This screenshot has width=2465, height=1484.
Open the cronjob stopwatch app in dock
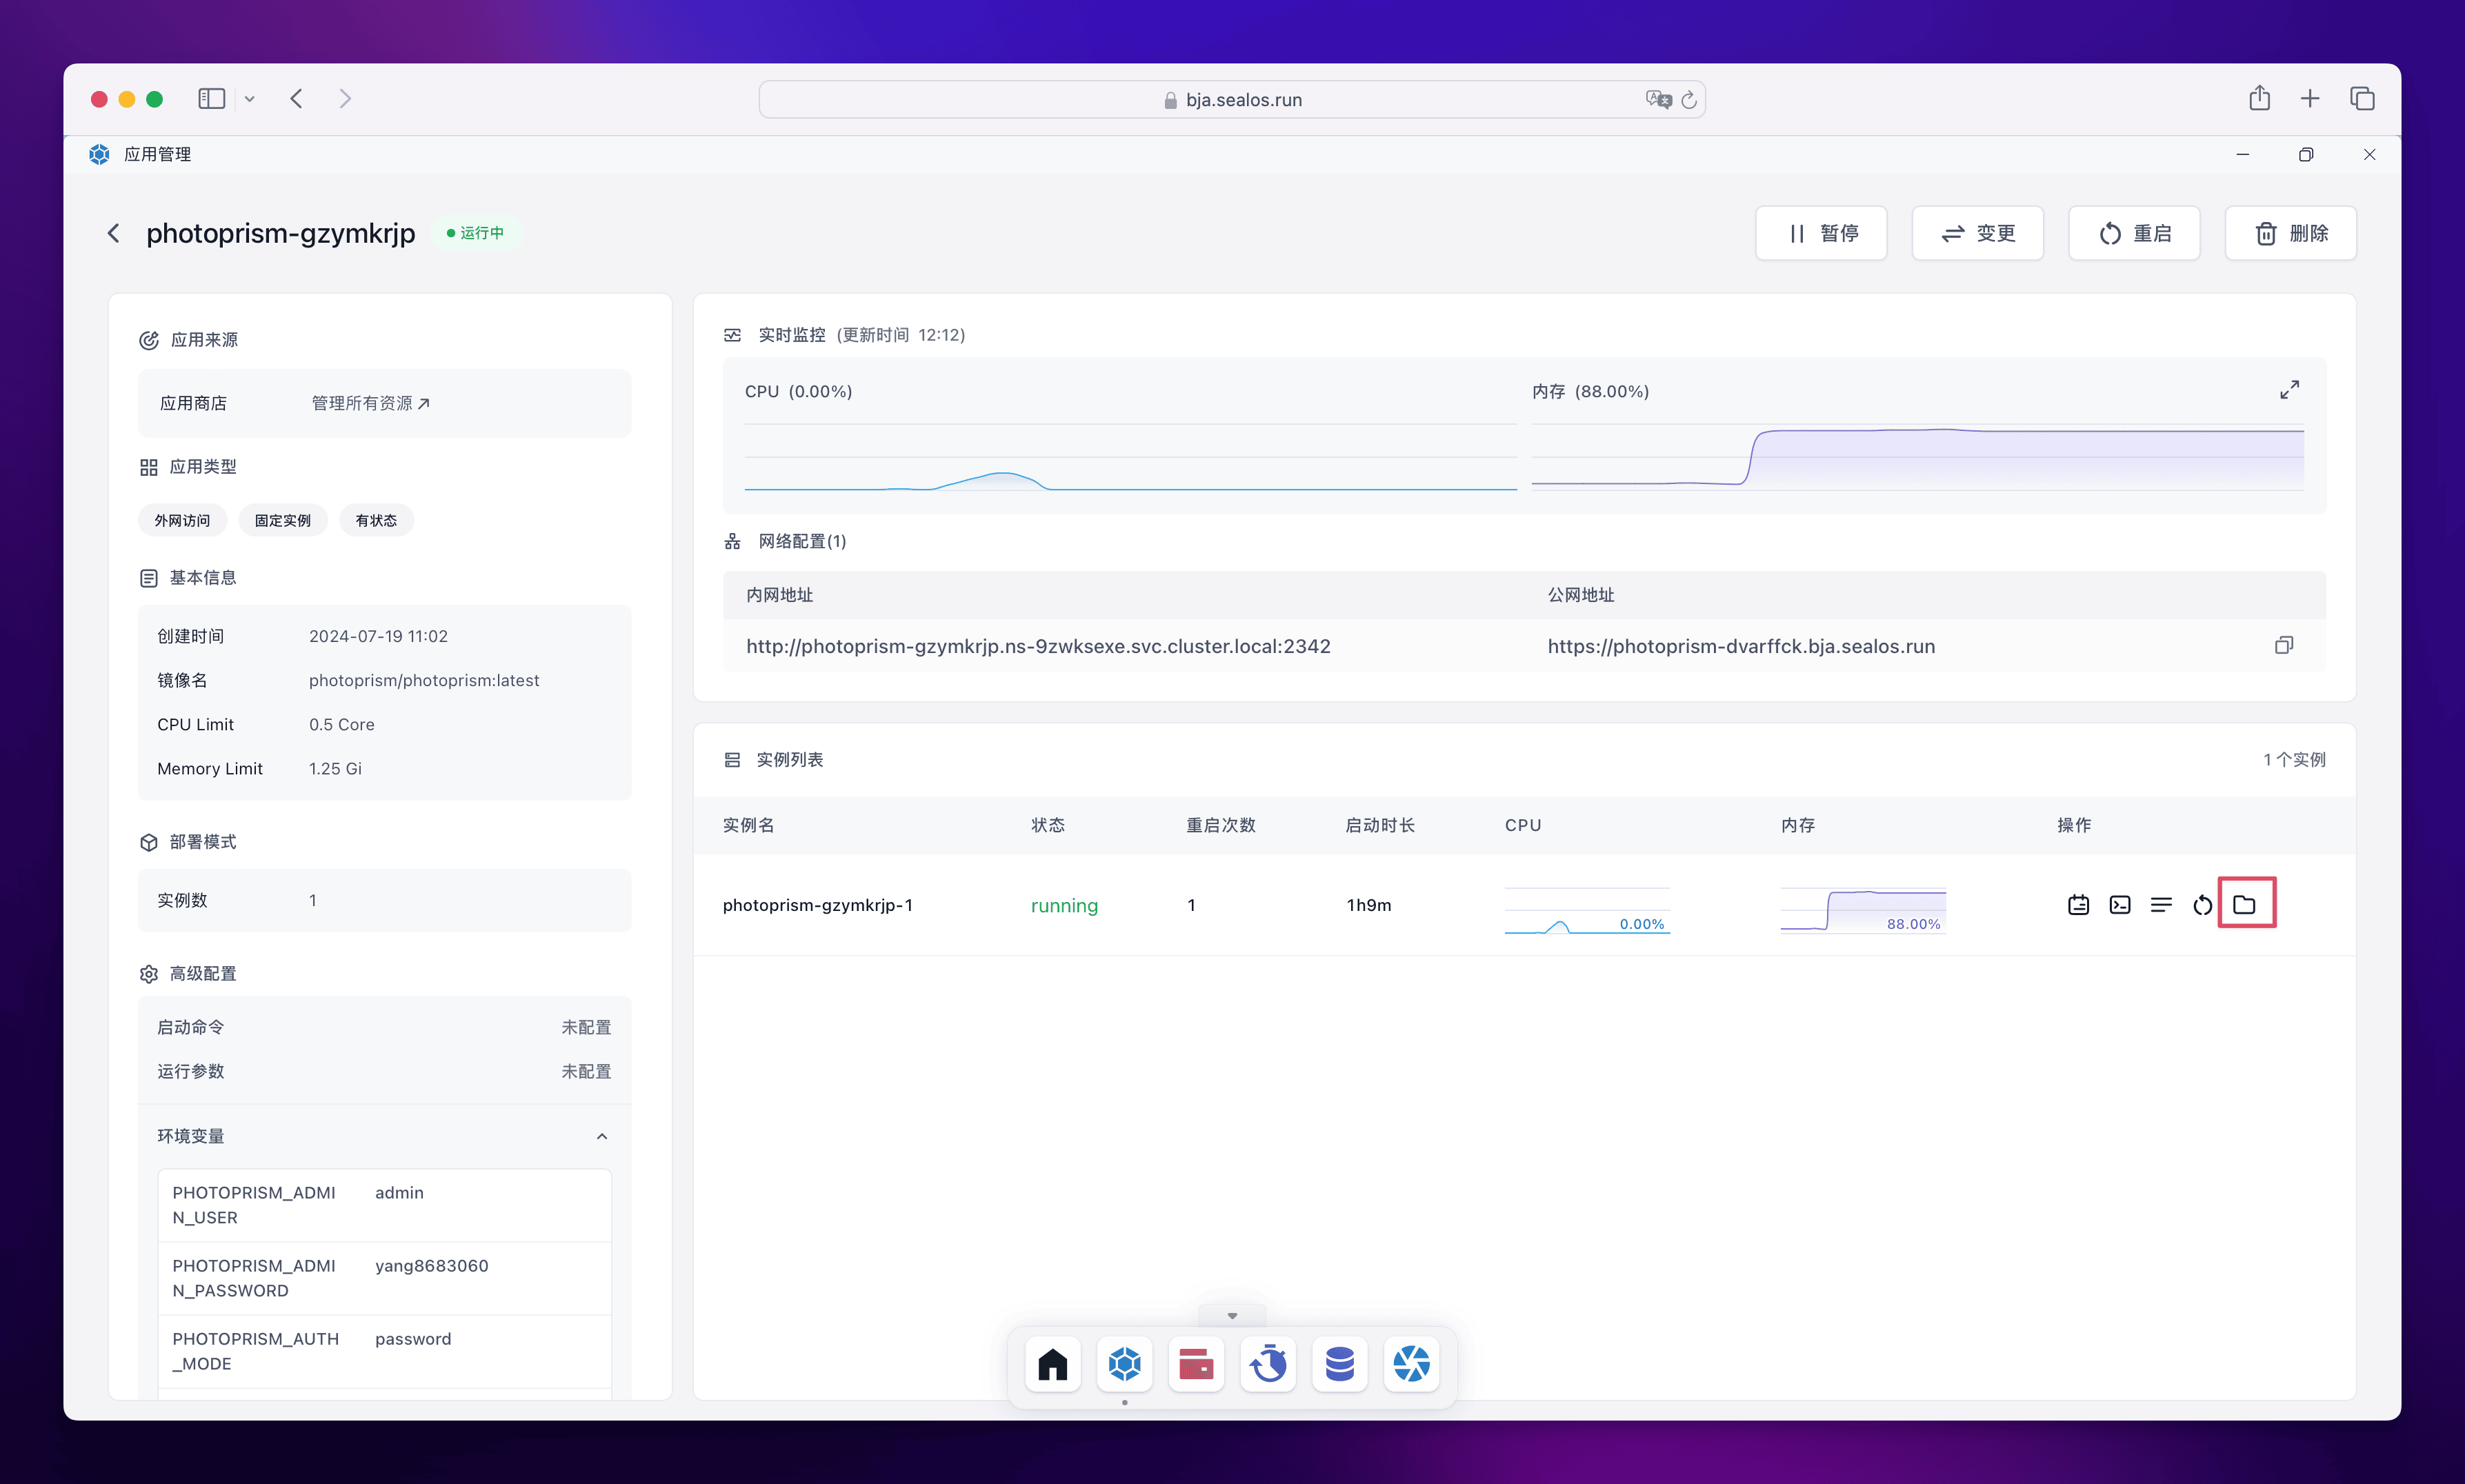point(1268,1364)
